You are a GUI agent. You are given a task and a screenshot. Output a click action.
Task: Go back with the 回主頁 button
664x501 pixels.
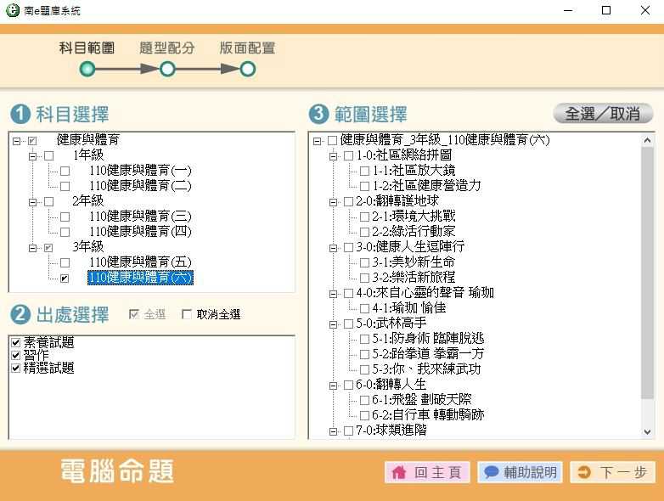[427, 472]
